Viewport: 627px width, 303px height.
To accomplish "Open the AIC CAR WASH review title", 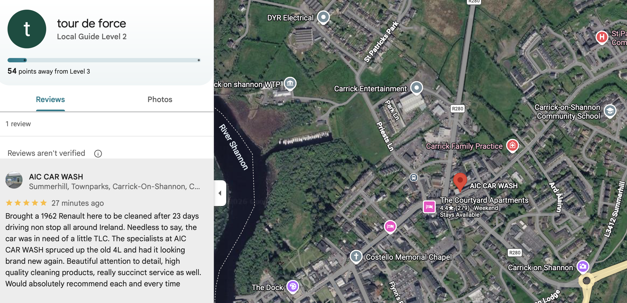I will coord(56,177).
